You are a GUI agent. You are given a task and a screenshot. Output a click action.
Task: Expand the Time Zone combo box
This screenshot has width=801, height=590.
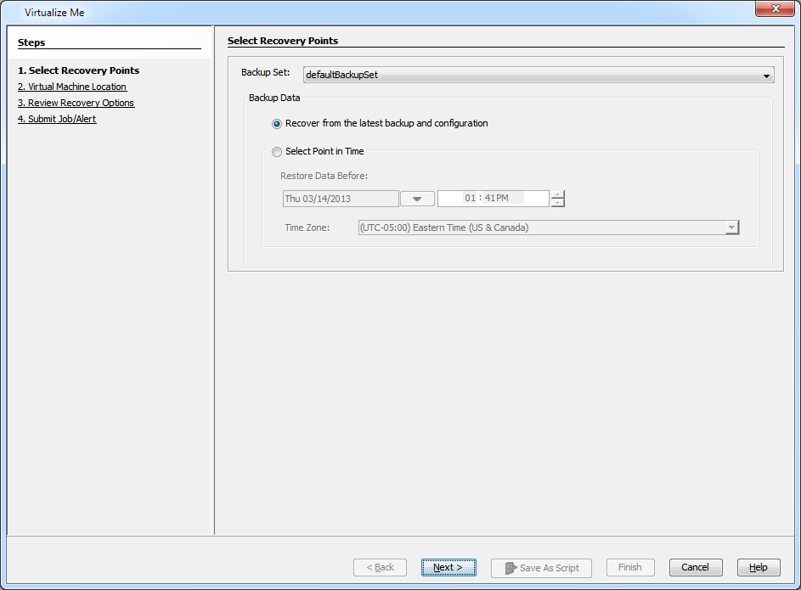(731, 228)
